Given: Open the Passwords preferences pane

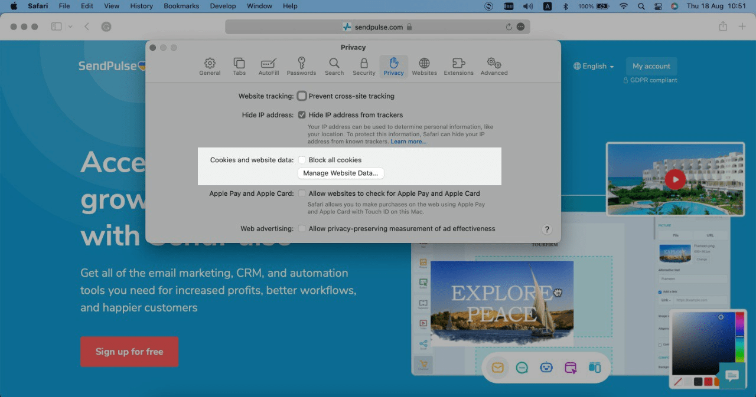Looking at the screenshot, I should [x=301, y=67].
